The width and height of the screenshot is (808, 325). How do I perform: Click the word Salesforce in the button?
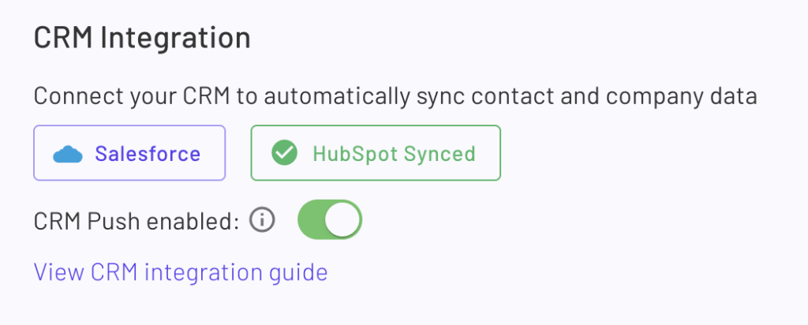148,154
